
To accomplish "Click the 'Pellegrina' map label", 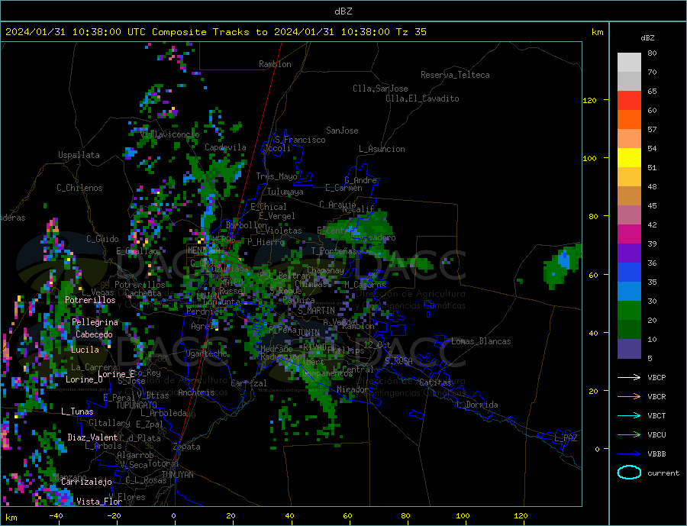I will pos(95,322).
